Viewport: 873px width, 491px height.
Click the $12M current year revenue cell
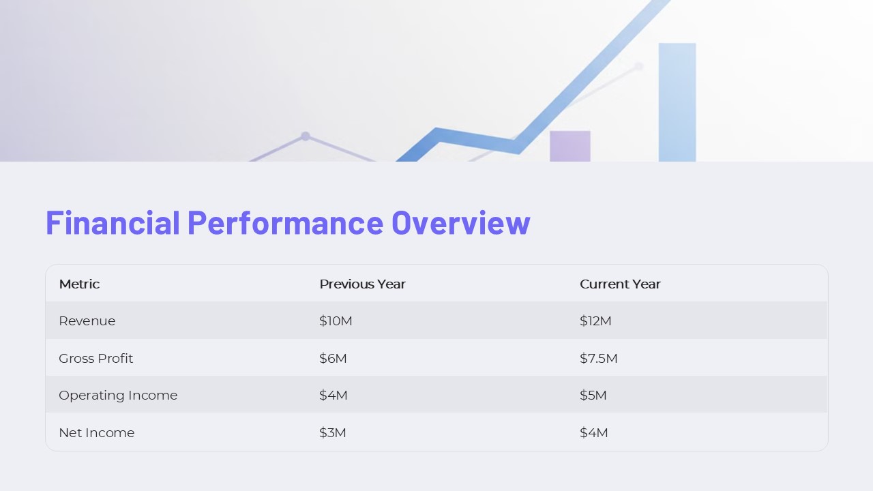(x=595, y=321)
